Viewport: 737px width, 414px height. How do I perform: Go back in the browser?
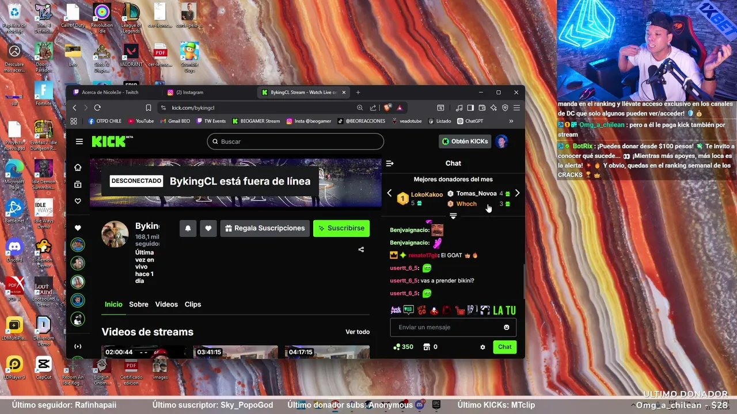pos(74,108)
